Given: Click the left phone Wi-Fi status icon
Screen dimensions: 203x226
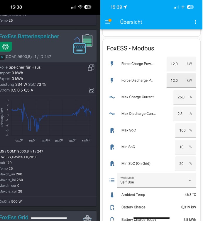Looking at the screenshot, I should click(80, 7).
